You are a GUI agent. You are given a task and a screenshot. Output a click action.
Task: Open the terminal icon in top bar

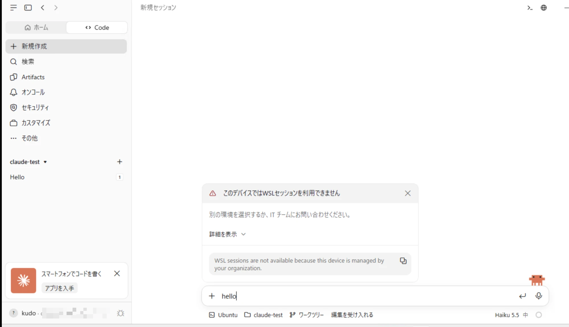[x=530, y=8]
